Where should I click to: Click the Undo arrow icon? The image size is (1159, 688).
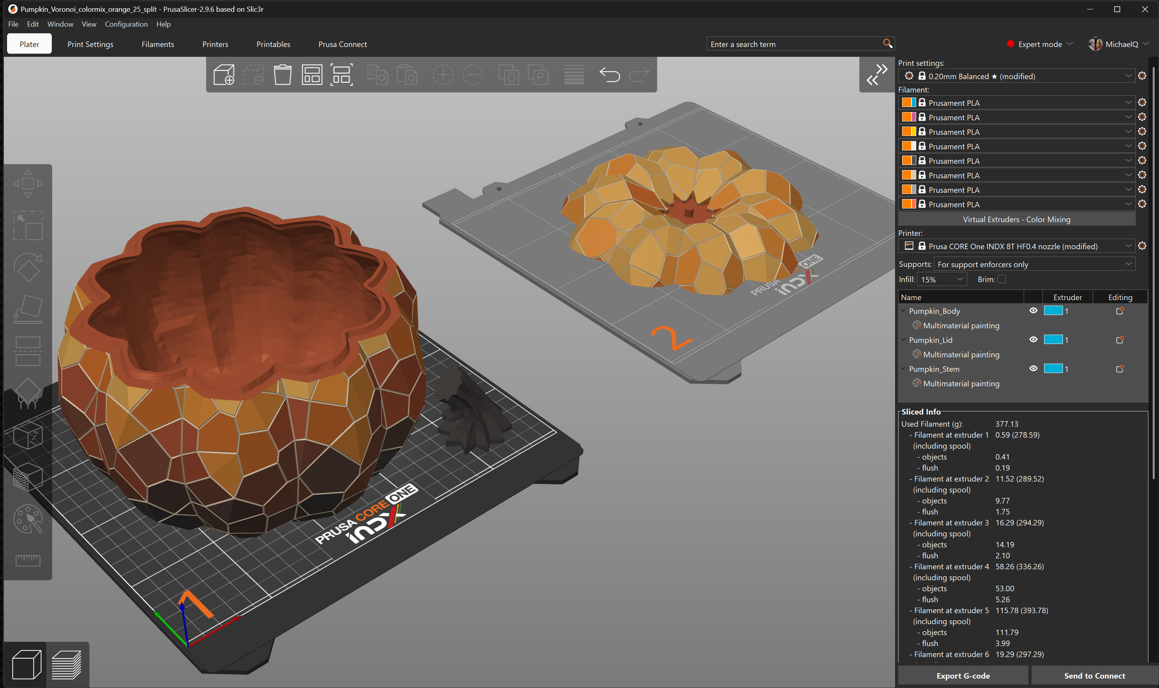coord(609,75)
